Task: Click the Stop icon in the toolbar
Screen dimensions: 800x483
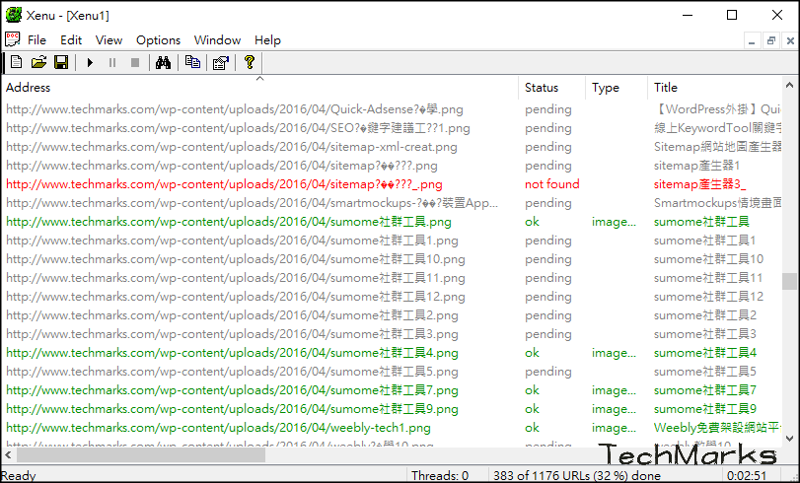Action: [135, 63]
